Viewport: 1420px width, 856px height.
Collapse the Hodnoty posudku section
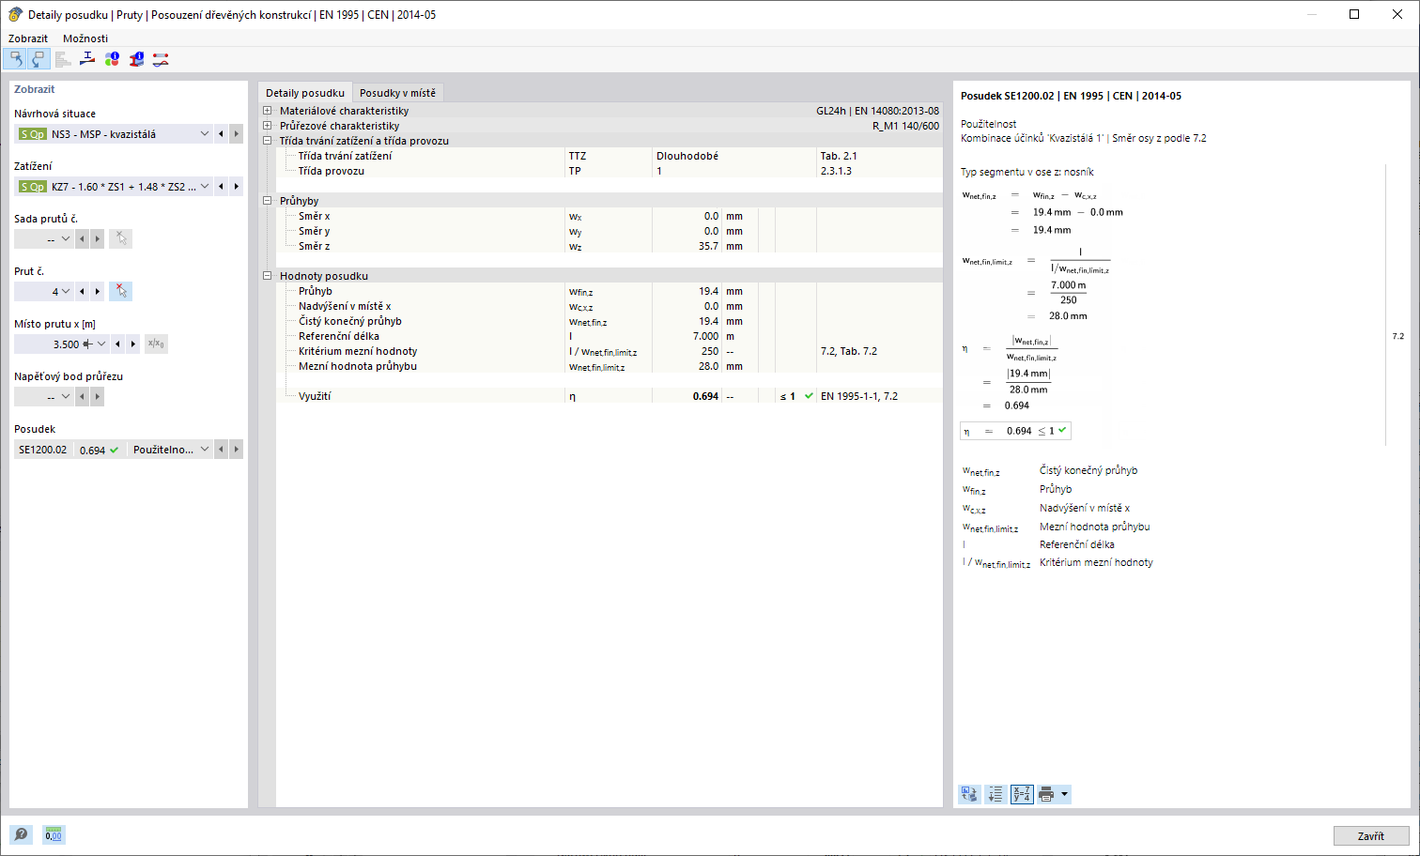coord(268,276)
